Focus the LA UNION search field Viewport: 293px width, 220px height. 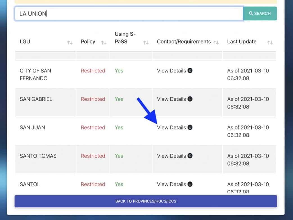click(x=129, y=14)
